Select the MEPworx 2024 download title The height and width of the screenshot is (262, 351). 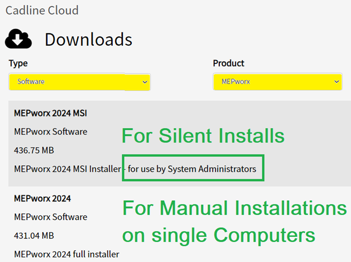point(42,198)
